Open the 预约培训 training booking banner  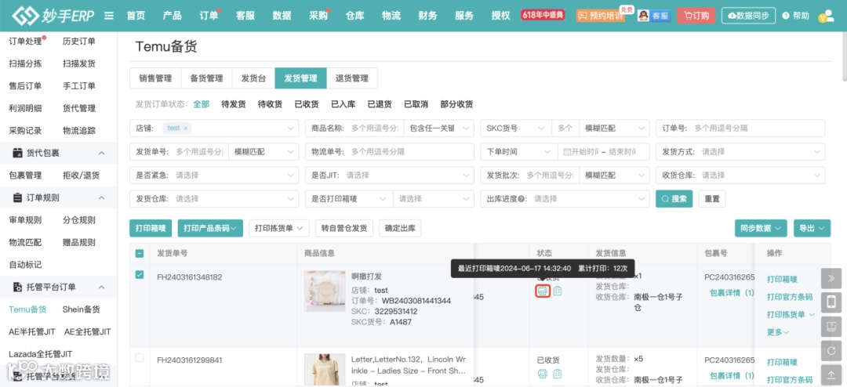pos(600,16)
